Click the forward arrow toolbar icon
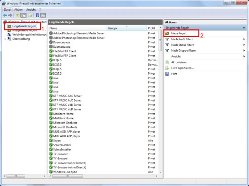 [x=10, y=15]
